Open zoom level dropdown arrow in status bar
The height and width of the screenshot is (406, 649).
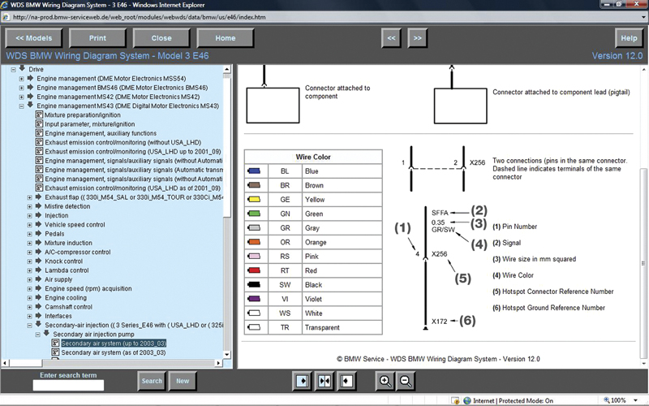(x=635, y=400)
